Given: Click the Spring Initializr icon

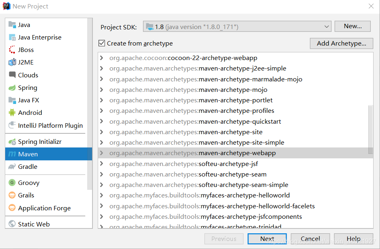Looking at the screenshot, I should (x=12, y=142).
